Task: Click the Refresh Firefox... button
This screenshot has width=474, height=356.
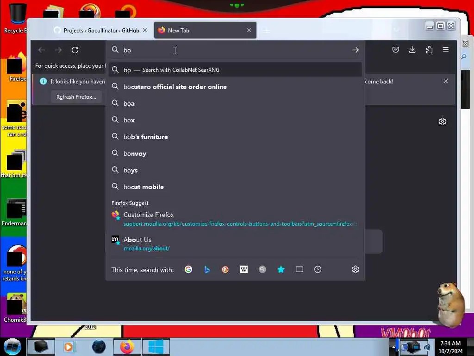Action: pyautogui.click(x=76, y=97)
